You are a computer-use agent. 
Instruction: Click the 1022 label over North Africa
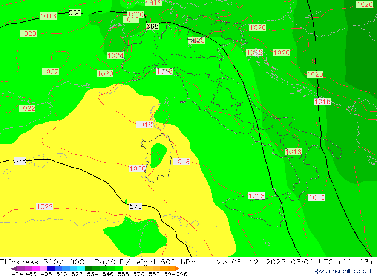point(45,206)
